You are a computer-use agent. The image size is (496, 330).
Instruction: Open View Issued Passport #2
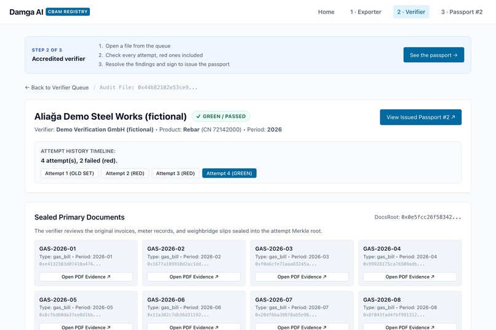[421, 117]
